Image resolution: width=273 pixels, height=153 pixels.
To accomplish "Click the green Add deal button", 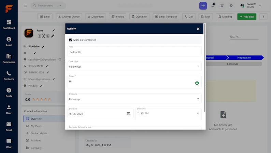I will pyautogui.click(x=247, y=17).
